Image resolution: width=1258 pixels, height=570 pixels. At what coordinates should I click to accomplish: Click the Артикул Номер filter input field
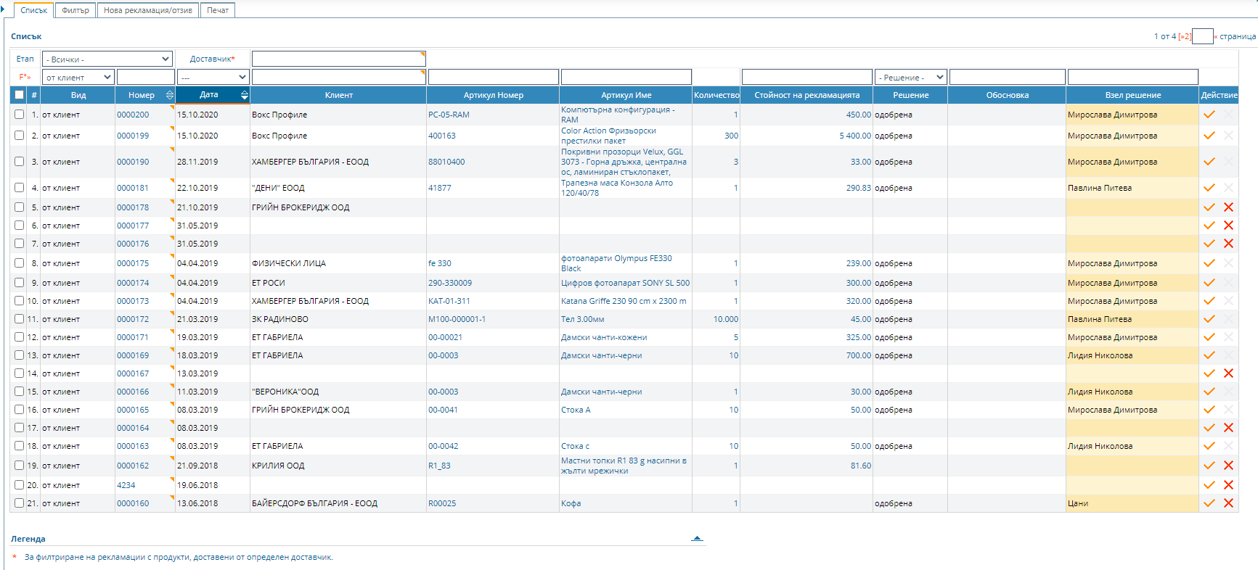point(494,77)
